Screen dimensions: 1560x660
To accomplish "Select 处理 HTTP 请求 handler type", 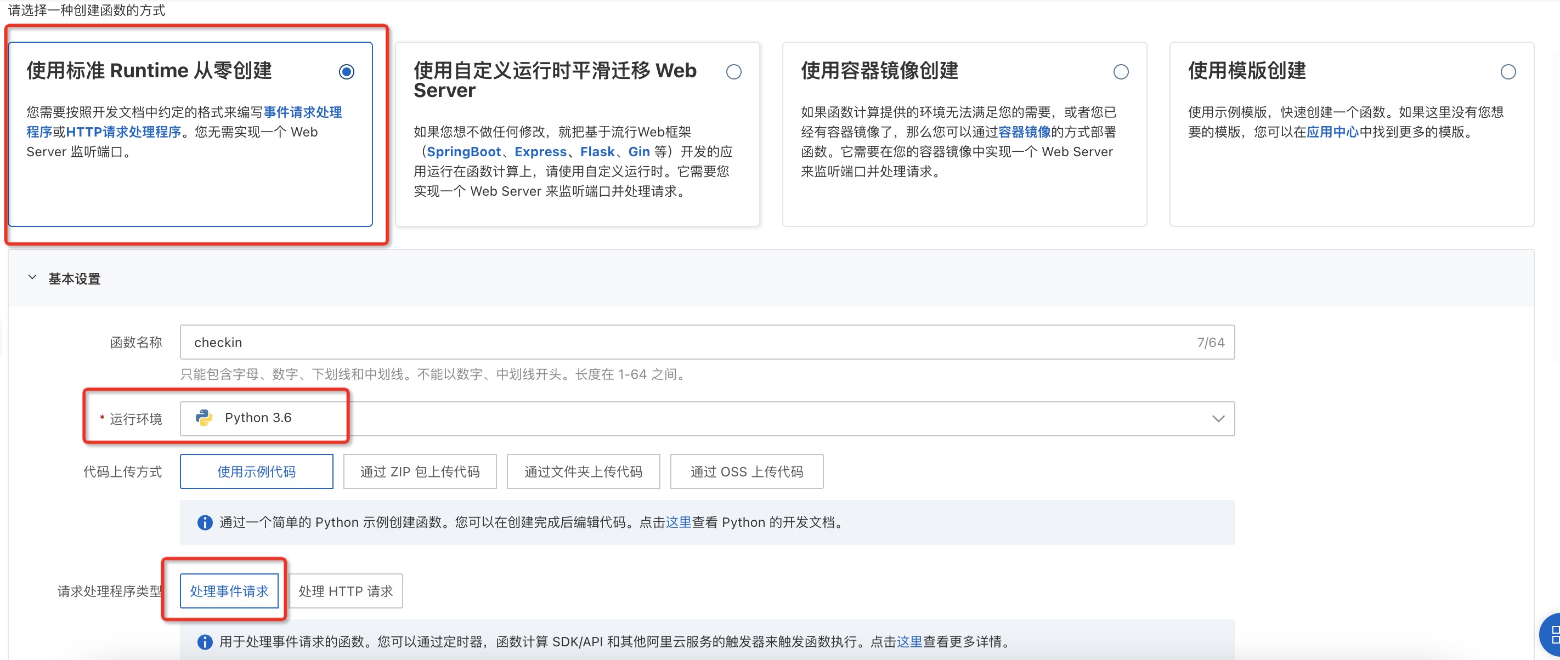I will (346, 591).
